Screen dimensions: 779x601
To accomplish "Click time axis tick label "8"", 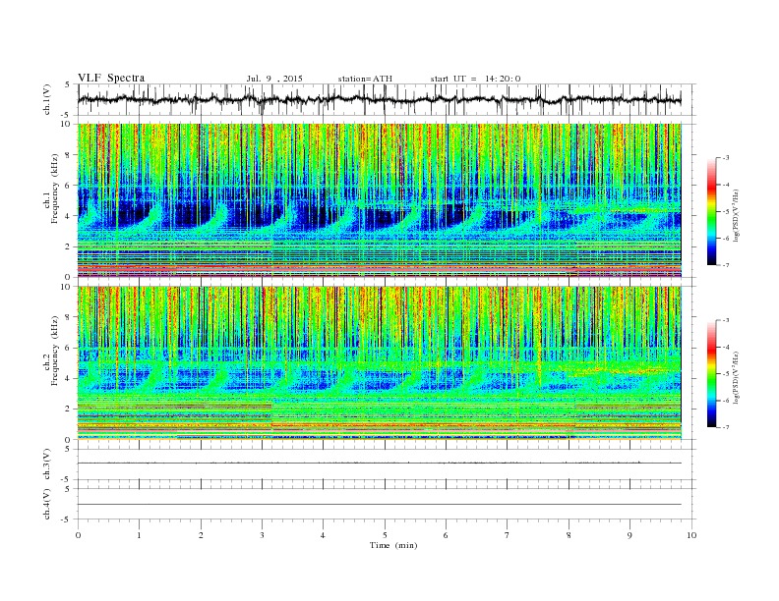I will point(569,535).
